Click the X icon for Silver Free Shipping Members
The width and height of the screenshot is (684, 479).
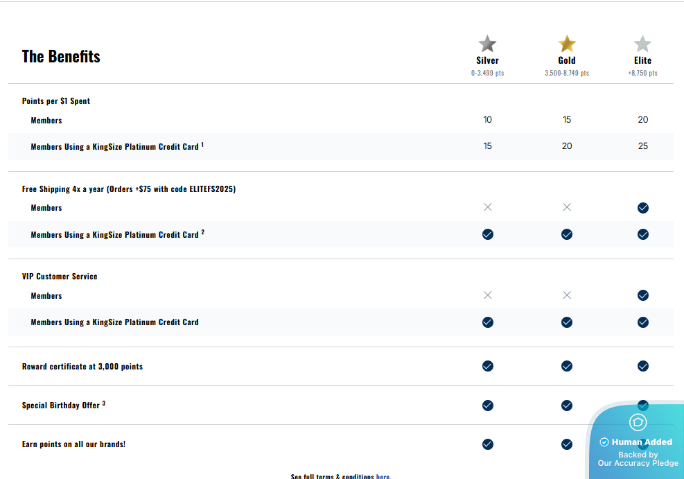point(487,207)
